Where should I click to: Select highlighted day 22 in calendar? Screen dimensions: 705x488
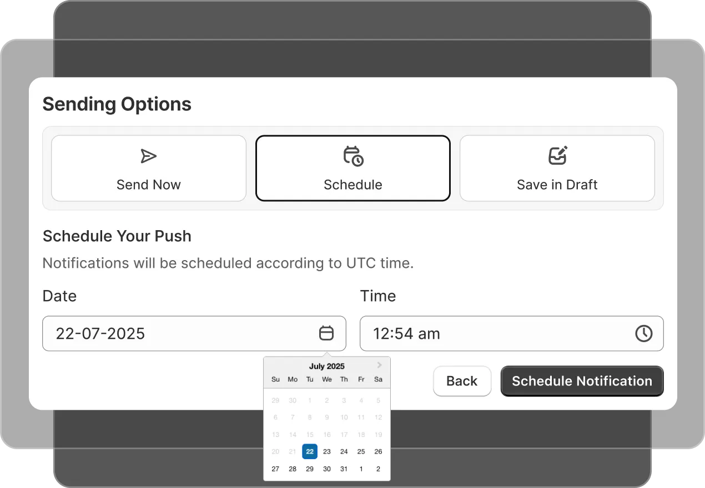pyautogui.click(x=310, y=451)
